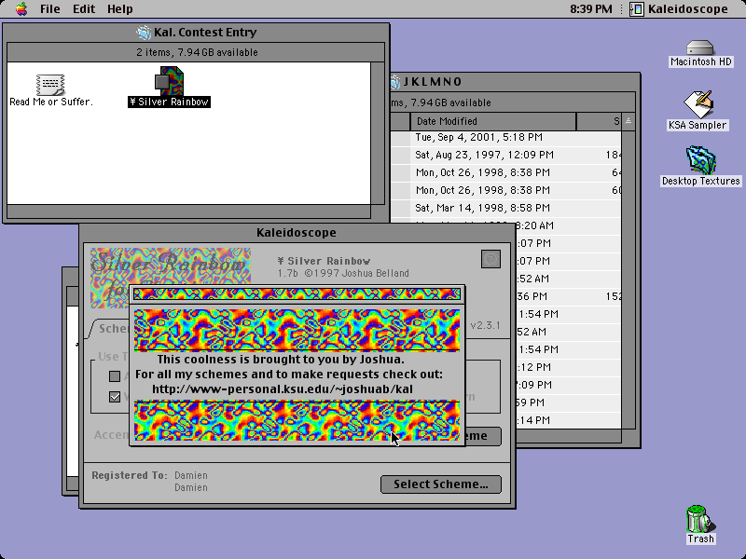Viewport: 746px width, 559px height.
Task: Click the Kaleidoscope window title bar
Action: (297, 232)
